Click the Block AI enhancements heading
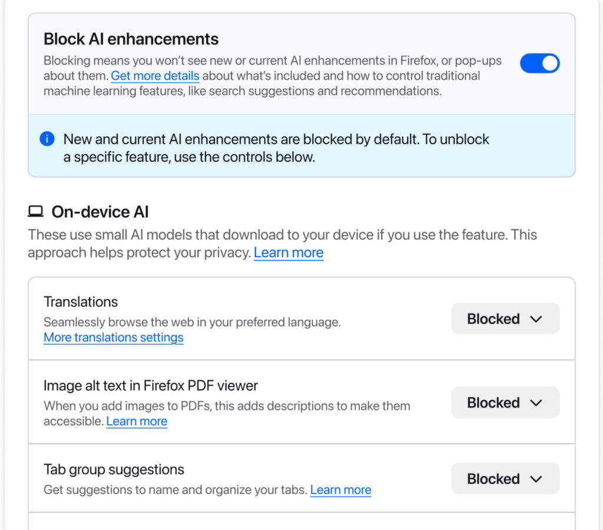Screen dimensions: 603x530 click(x=131, y=39)
